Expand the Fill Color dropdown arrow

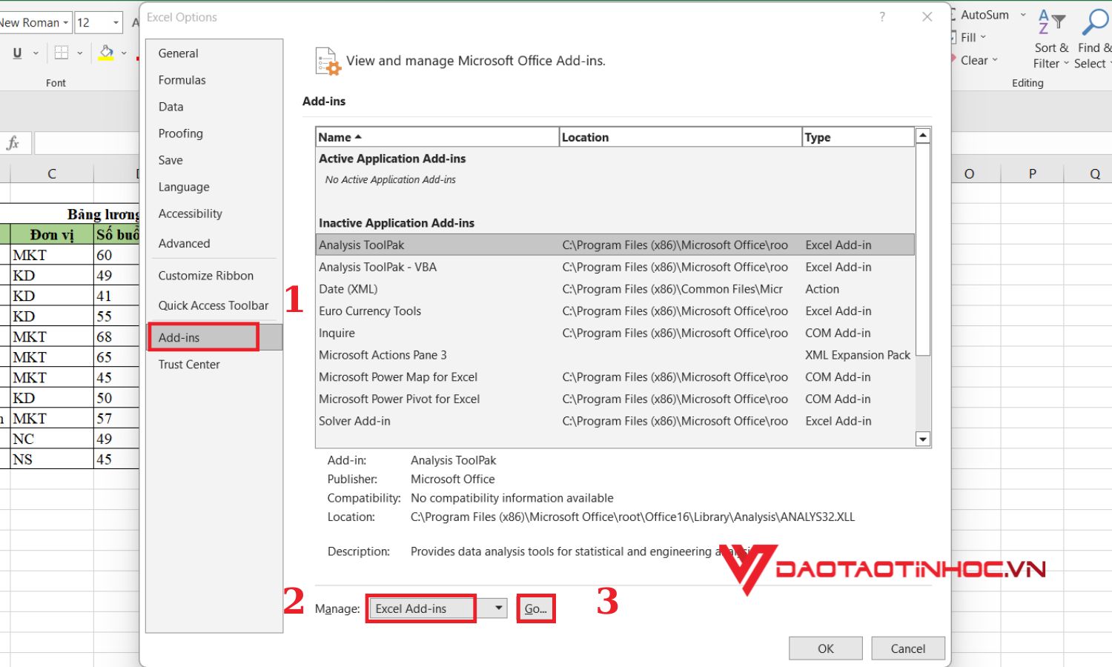pyautogui.click(x=124, y=53)
